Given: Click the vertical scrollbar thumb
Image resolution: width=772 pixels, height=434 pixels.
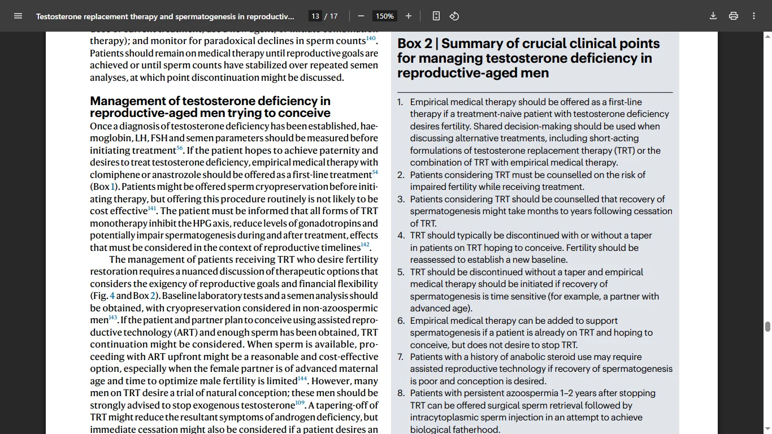Looking at the screenshot, I should click(767, 327).
